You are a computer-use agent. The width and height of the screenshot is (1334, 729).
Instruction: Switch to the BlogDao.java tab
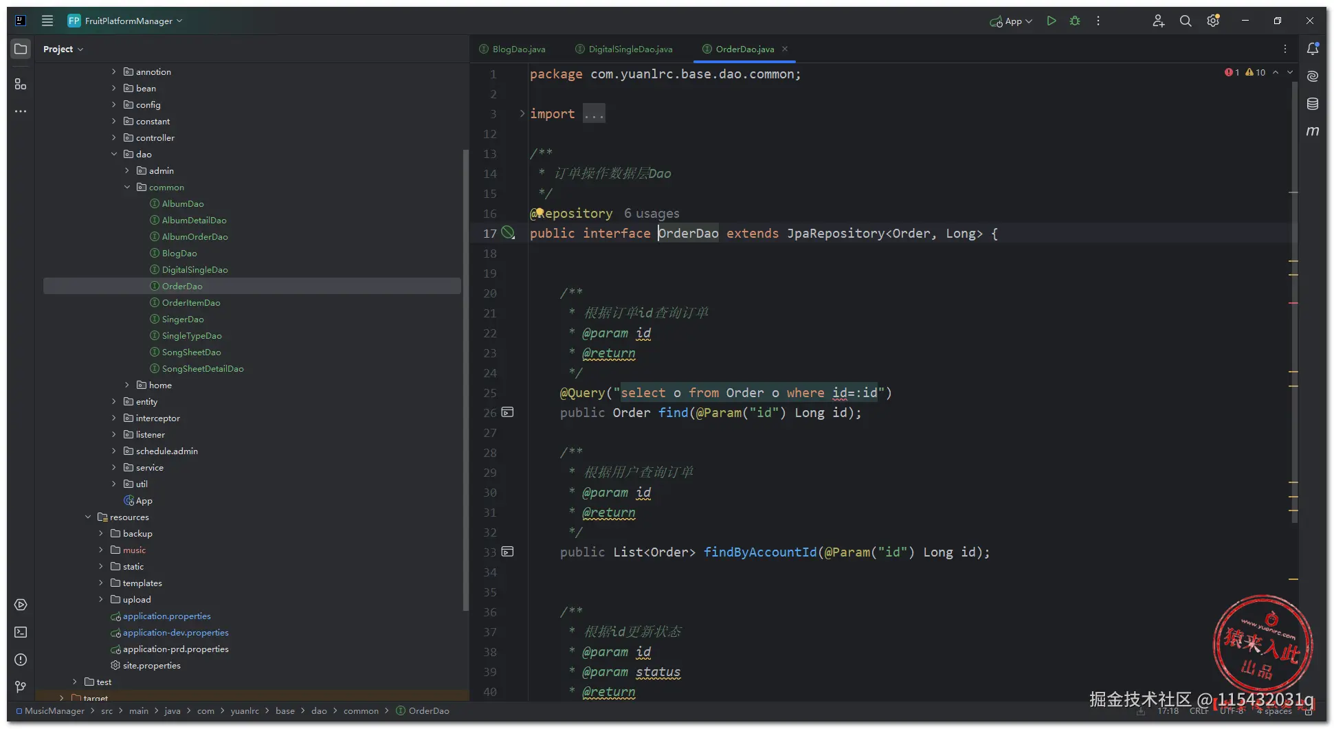(x=513, y=49)
